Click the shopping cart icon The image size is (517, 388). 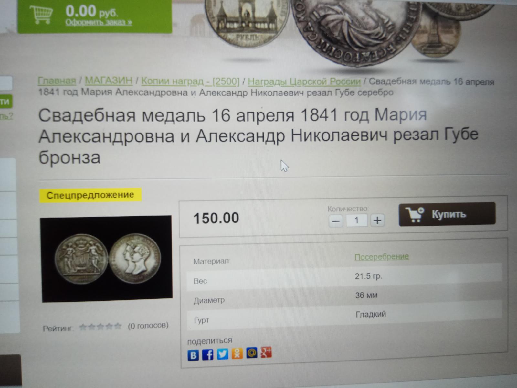(41, 15)
